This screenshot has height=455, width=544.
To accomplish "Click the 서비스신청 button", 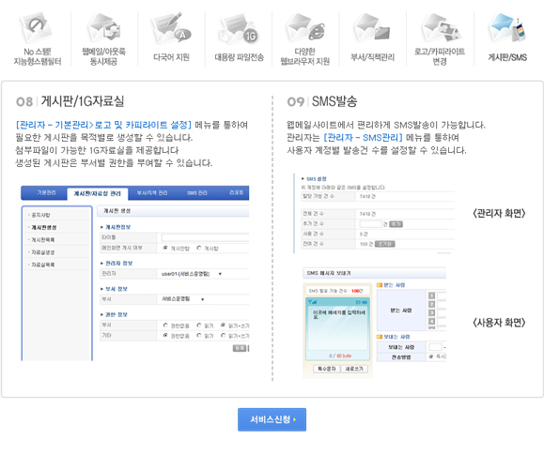I will coord(272,419).
